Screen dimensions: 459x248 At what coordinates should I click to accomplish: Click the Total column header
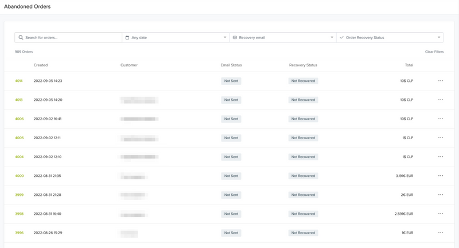409,65
